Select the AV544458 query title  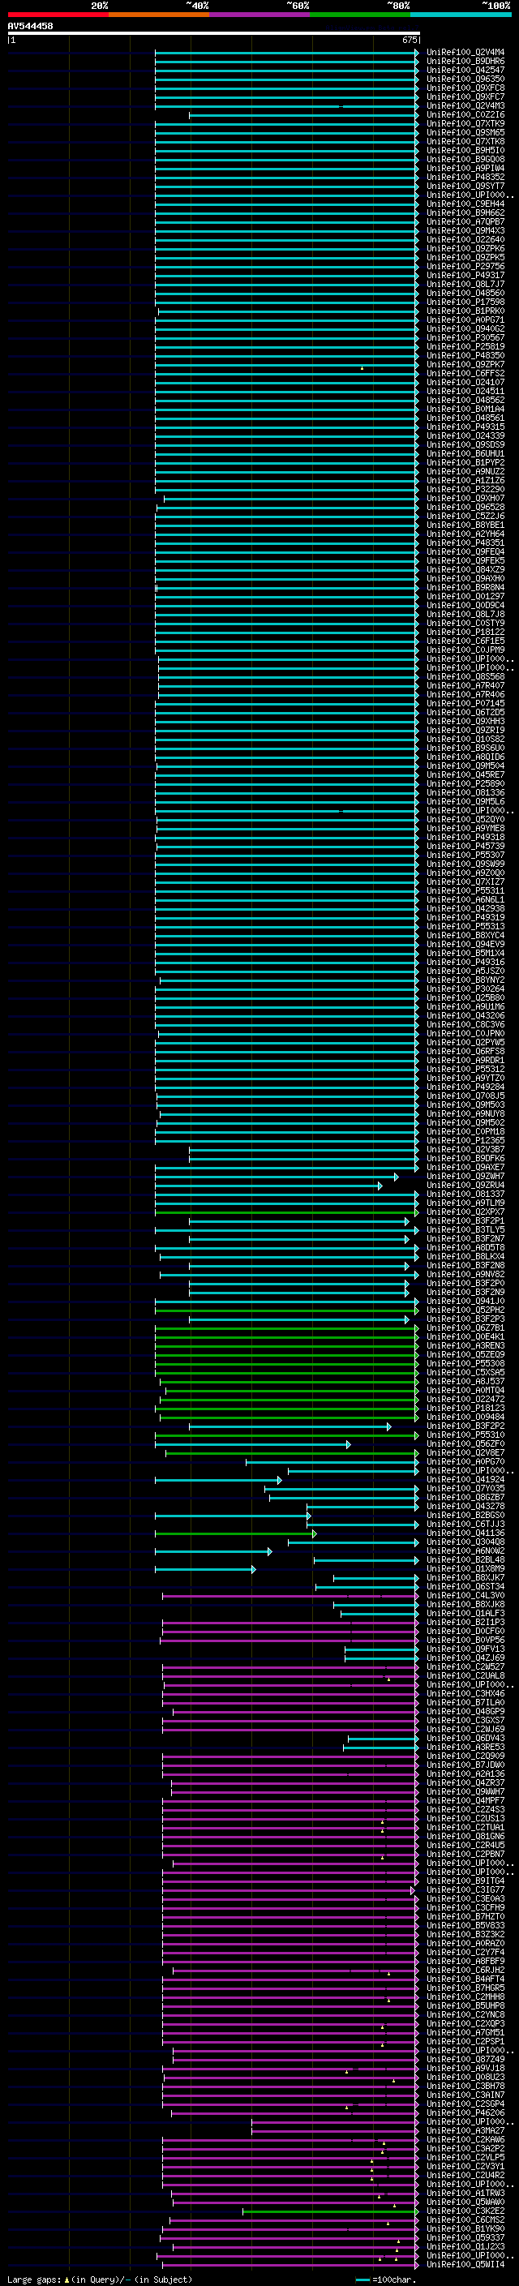pyautogui.click(x=30, y=27)
